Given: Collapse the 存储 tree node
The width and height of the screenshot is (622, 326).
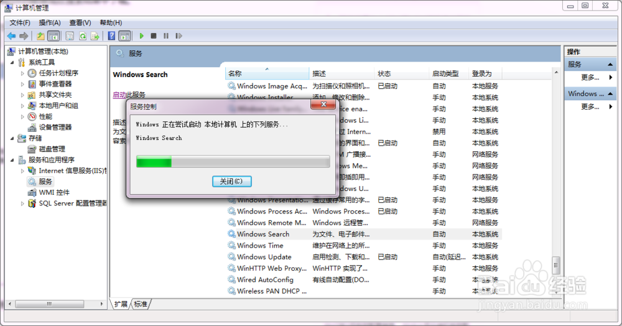Looking at the screenshot, I should click(12, 138).
